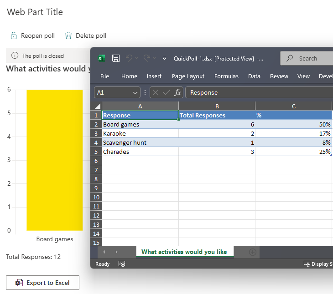Select row 2 header
This screenshot has height=294, width=333.
tap(96, 124)
